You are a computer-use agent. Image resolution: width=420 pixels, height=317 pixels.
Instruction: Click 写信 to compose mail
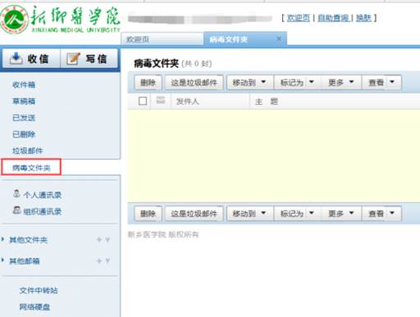pos(89,58)
